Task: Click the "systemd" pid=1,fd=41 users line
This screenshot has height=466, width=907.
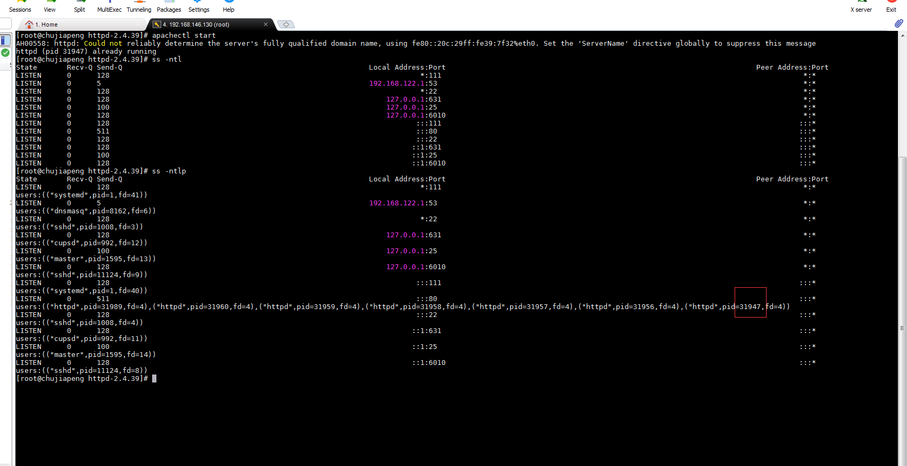Action: pos(82,195)
